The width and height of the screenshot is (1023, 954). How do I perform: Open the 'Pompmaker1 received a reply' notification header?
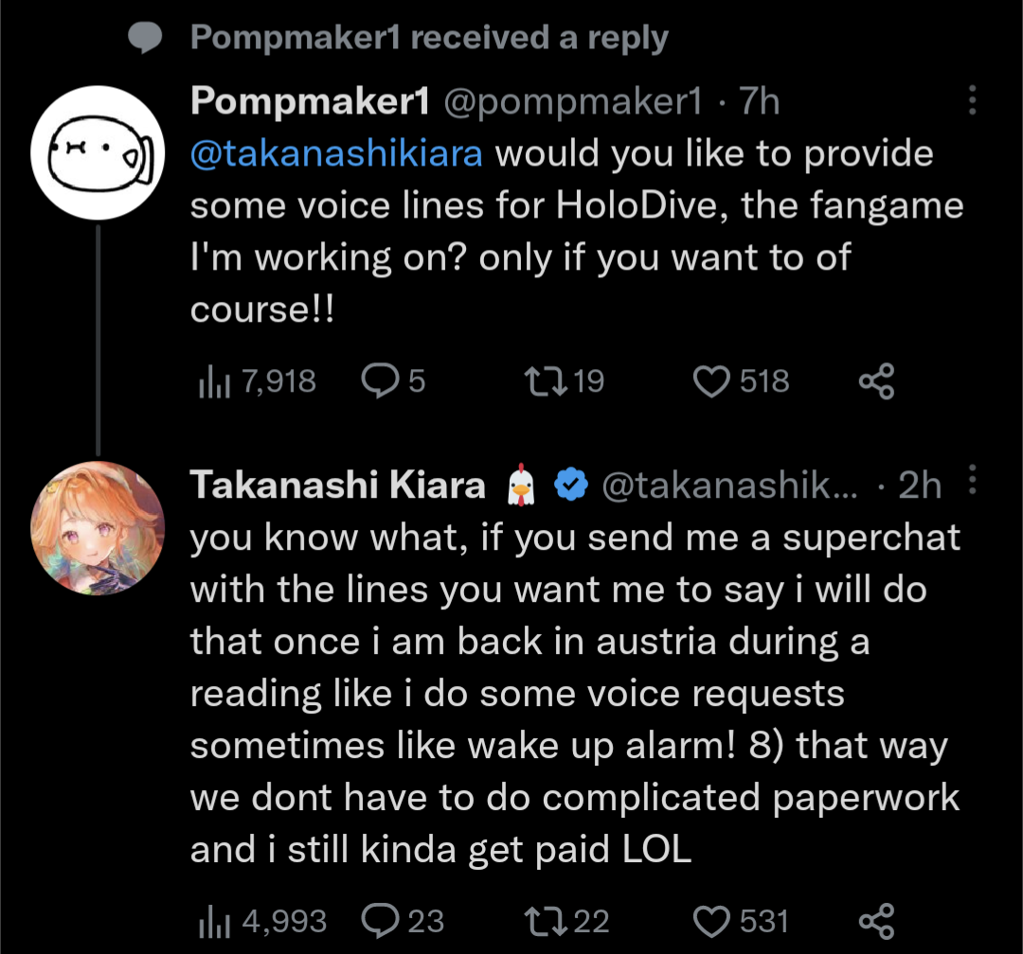(429, 38)
